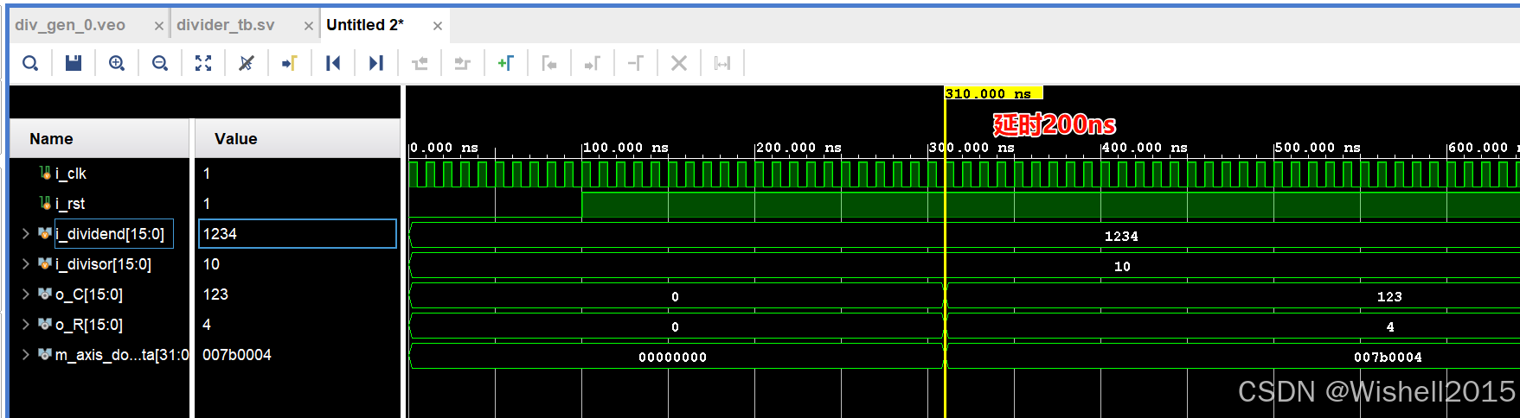Jump to the start of simulation time
This screenshot has height=418, width=1520.
333,63
